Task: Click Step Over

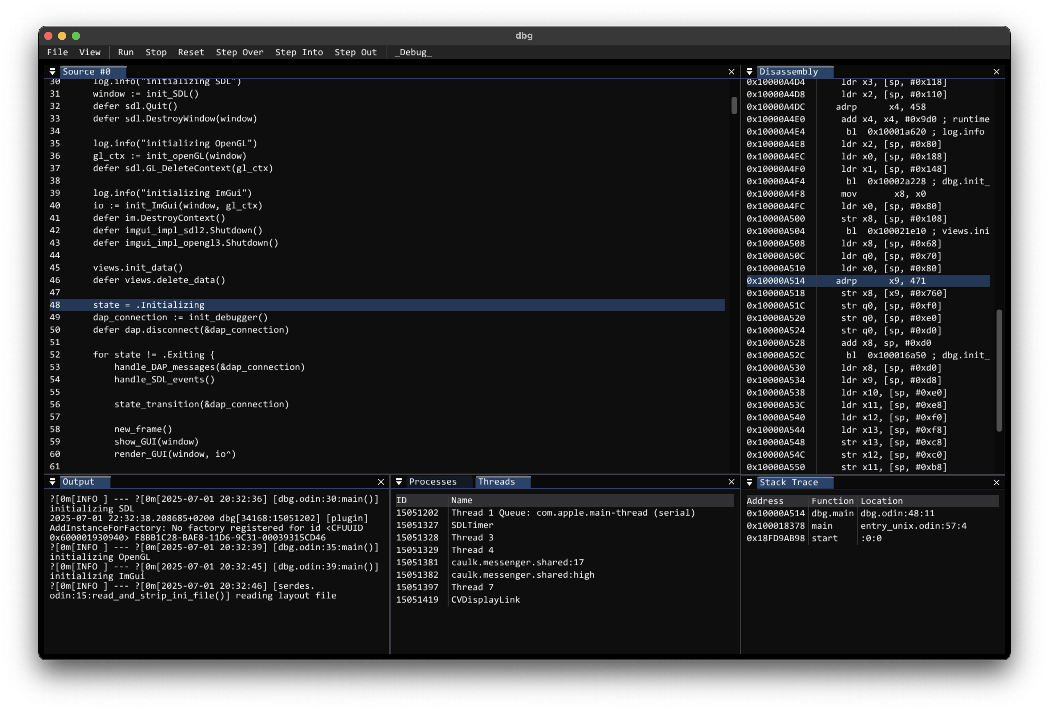Action: pyautogui.click(x=240, y=52)
